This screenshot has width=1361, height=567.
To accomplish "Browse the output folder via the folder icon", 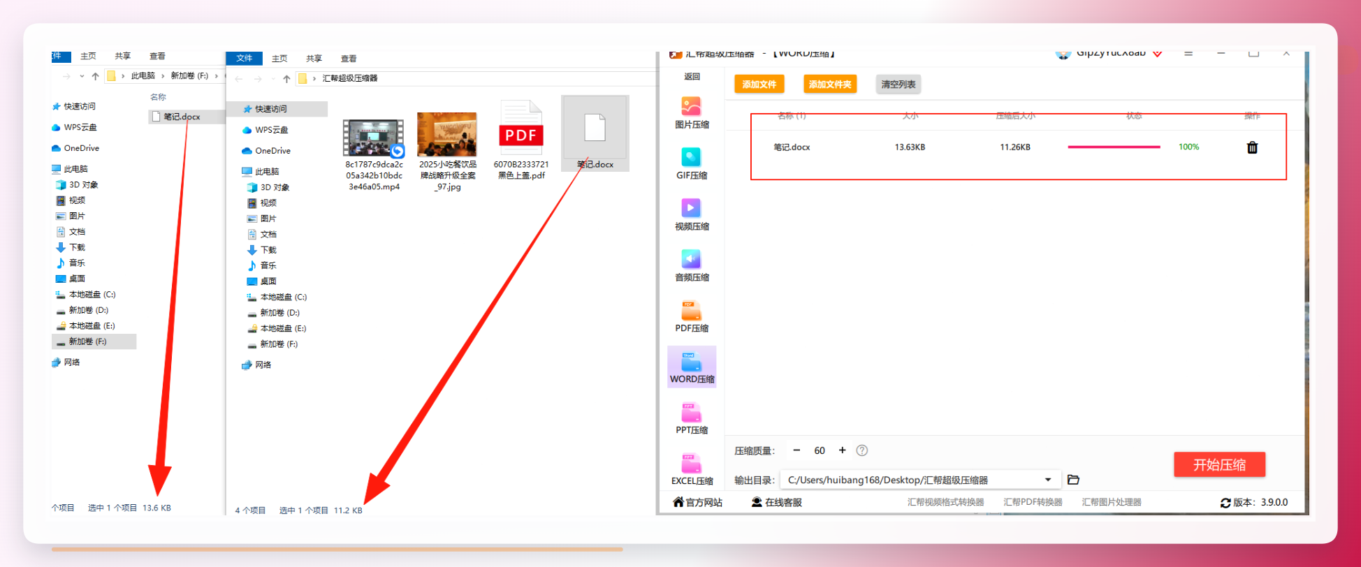I will [1074, 480].
